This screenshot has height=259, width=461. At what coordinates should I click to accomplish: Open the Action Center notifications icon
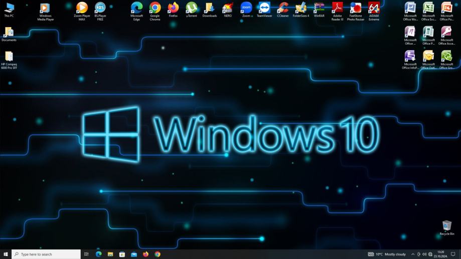[x=453, y=254]
